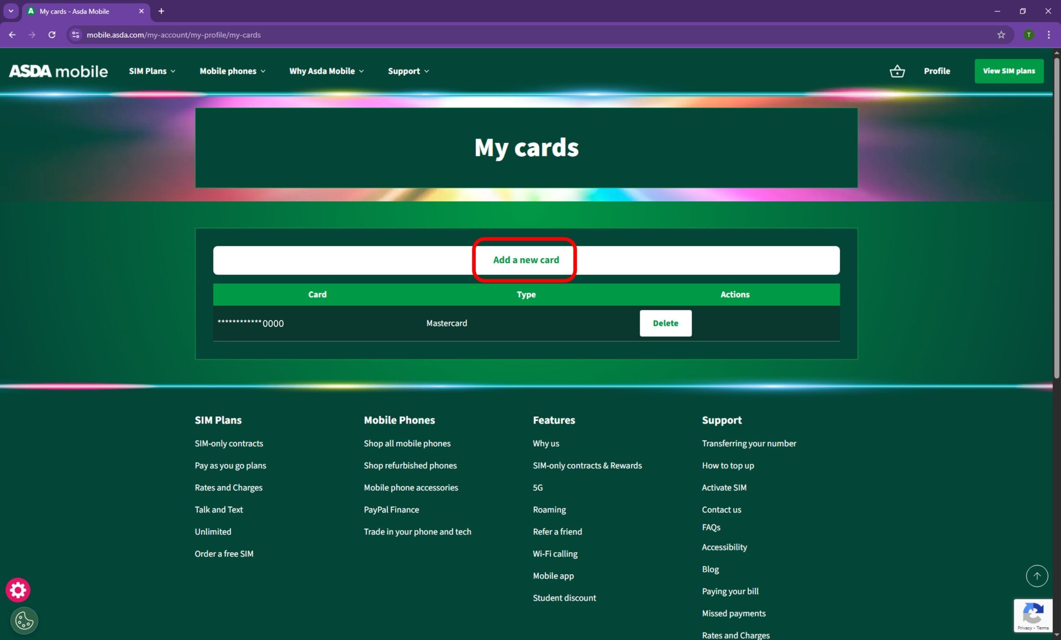Open a new browser tab with plus icon
This screenshot has height=640, width=1061.
[161, 11]
